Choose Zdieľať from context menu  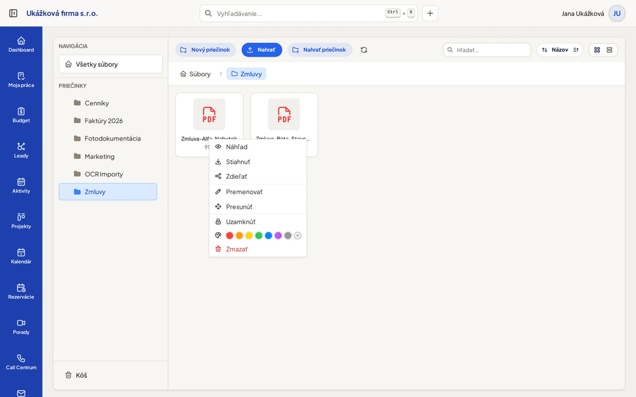tap(257, 176)
